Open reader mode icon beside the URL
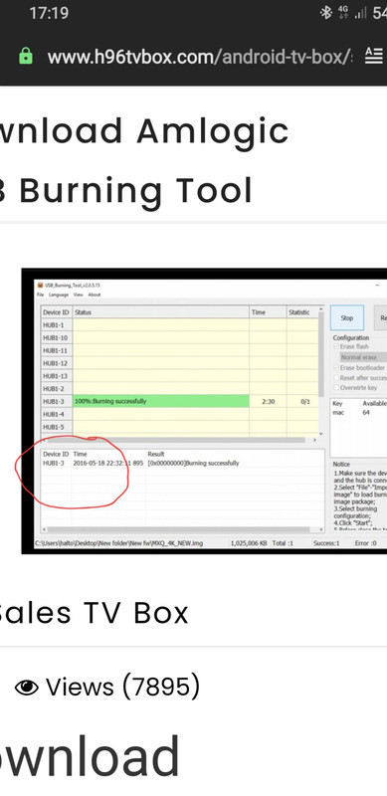 [x=374, y=56]
